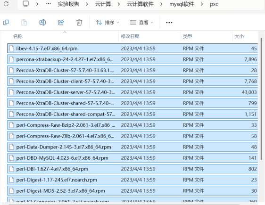Screen dimensions: 265x205
Task: Sort by 修改日期 column header
Action: click(x=130, y=36)
